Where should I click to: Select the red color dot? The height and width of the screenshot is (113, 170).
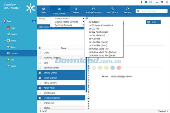coord(119,68)
